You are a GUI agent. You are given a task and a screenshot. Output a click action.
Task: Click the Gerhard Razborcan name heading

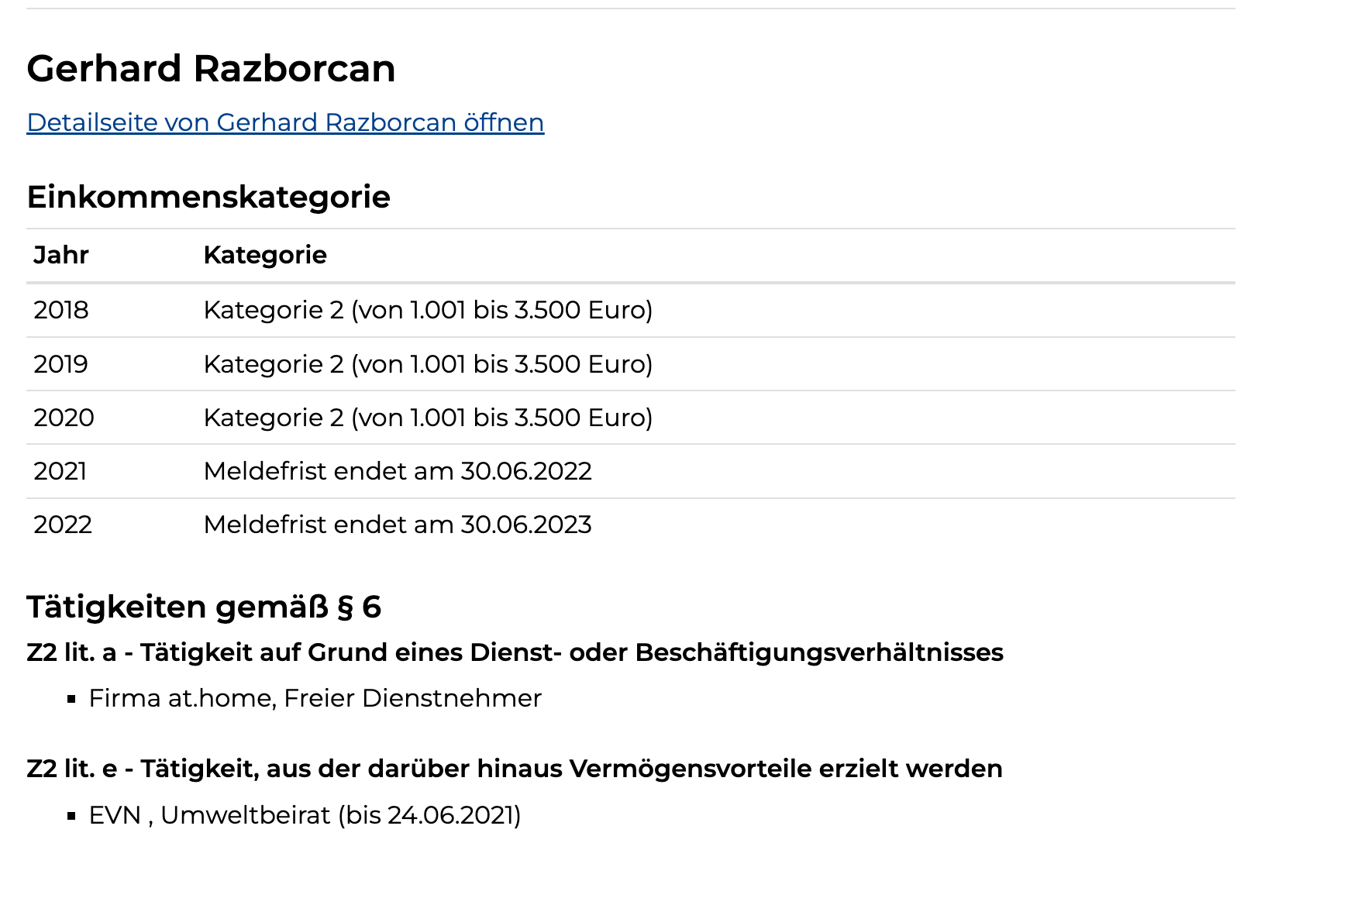tap(211, 68)
